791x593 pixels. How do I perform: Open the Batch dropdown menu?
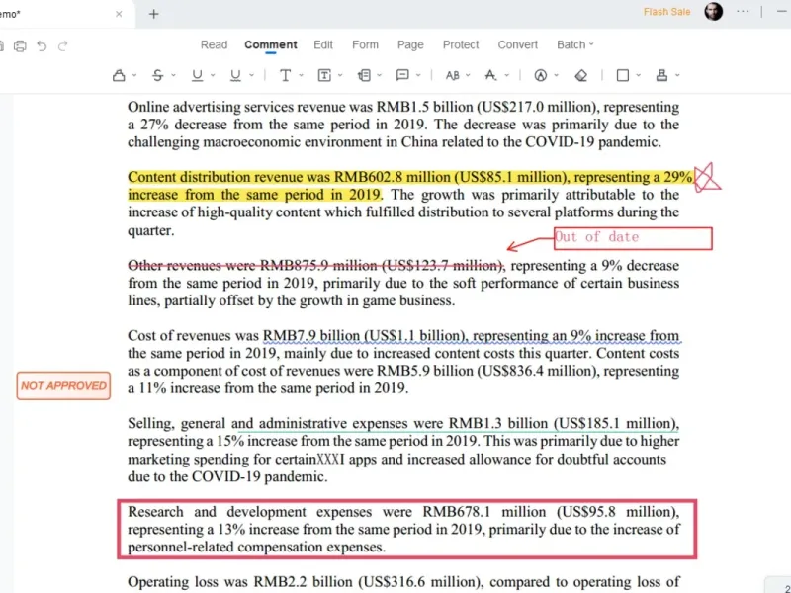575,44
